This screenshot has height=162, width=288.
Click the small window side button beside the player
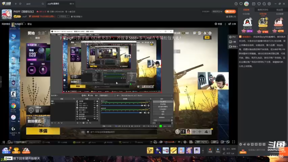click(x=232, y=42)
